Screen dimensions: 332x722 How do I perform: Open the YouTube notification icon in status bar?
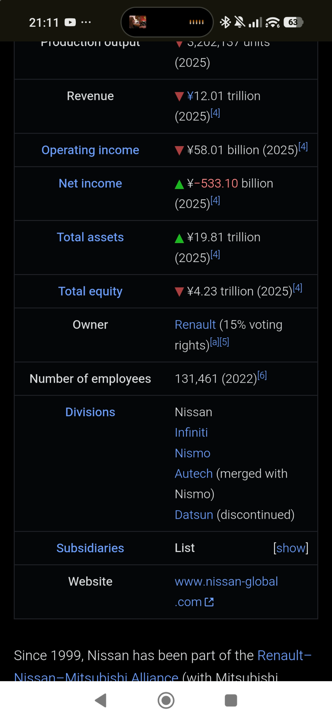coord(70,22)
